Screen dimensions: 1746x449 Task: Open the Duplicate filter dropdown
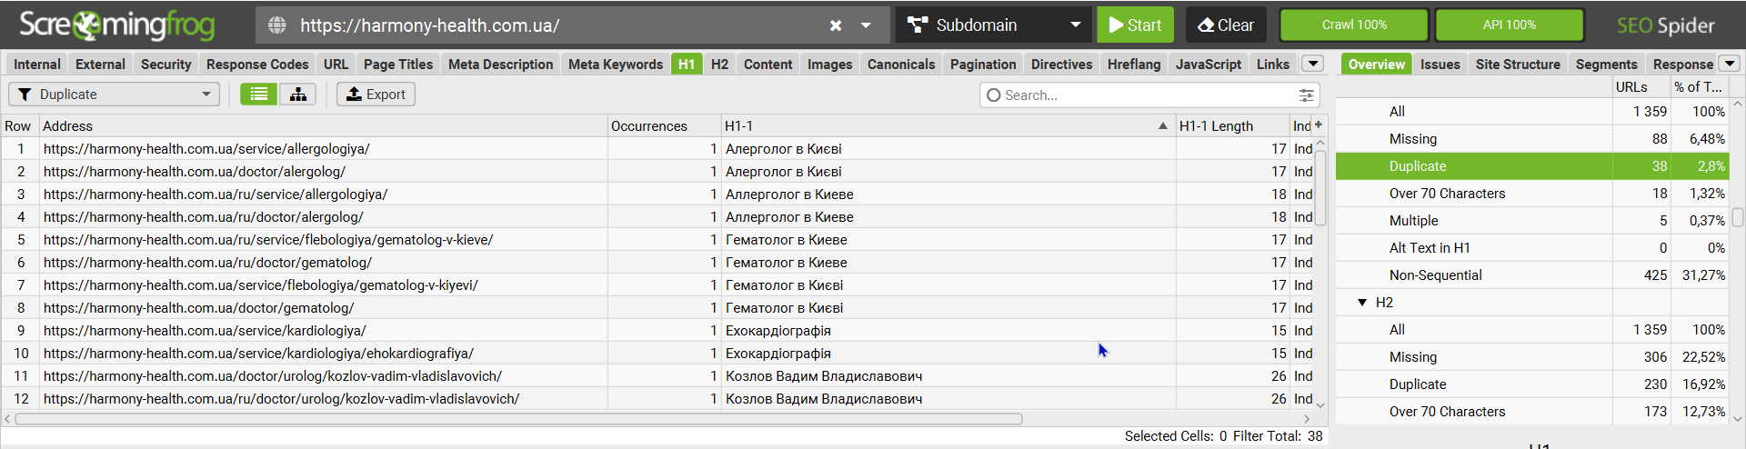point(114,95)
